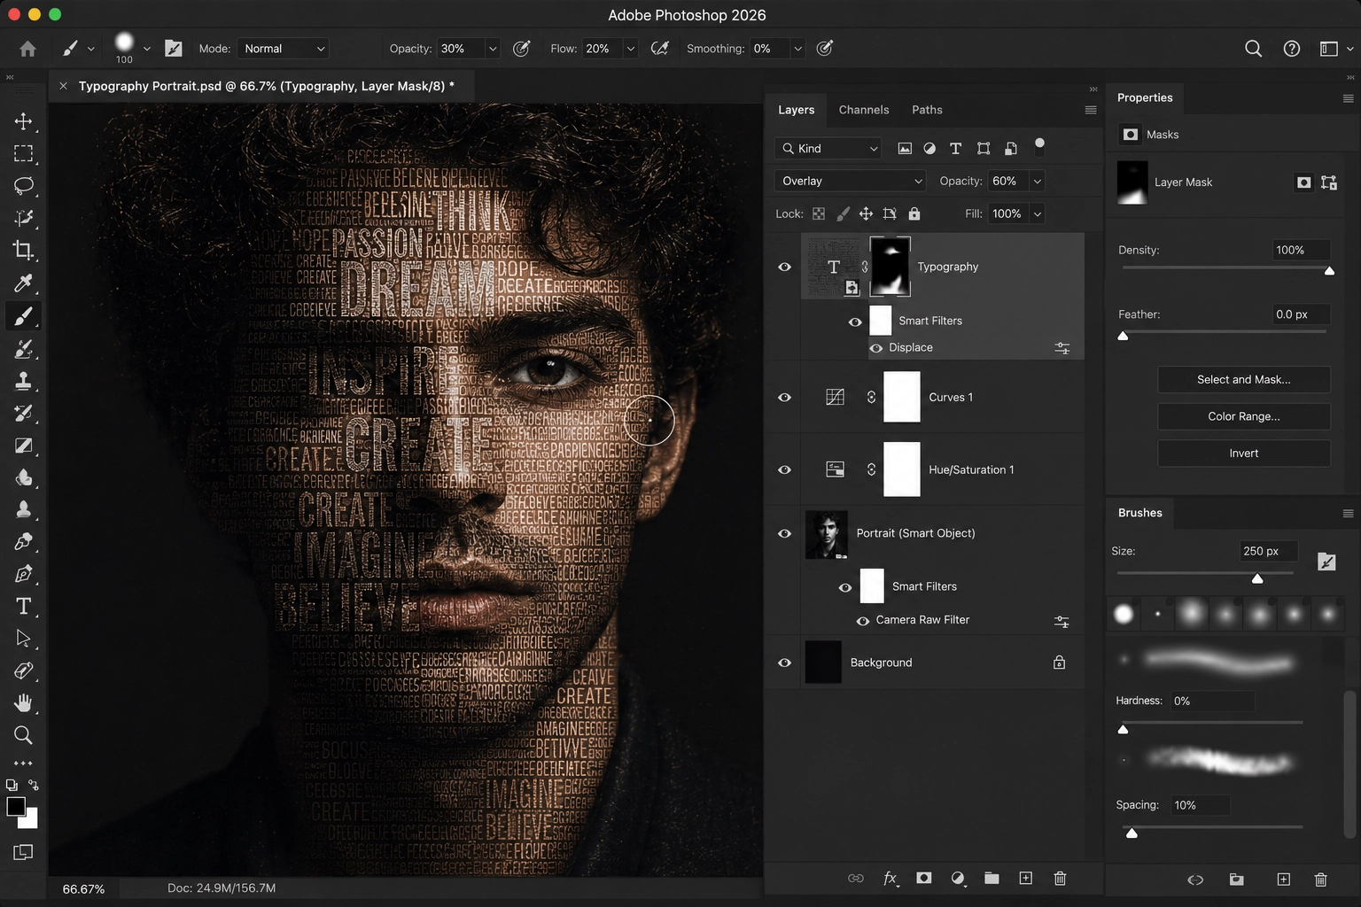
Task: Click the foreground color swatch
Action: click(16, 806)
